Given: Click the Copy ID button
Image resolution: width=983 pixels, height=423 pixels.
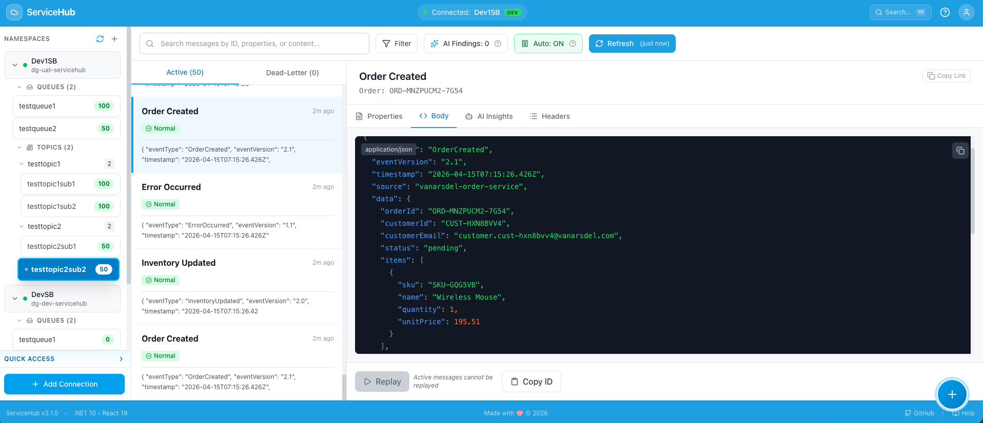Looking at the screenshot, I should tap(532, 382).
